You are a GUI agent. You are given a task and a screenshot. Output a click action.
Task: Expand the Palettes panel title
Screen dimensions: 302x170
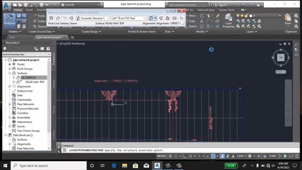coord(15,32)
